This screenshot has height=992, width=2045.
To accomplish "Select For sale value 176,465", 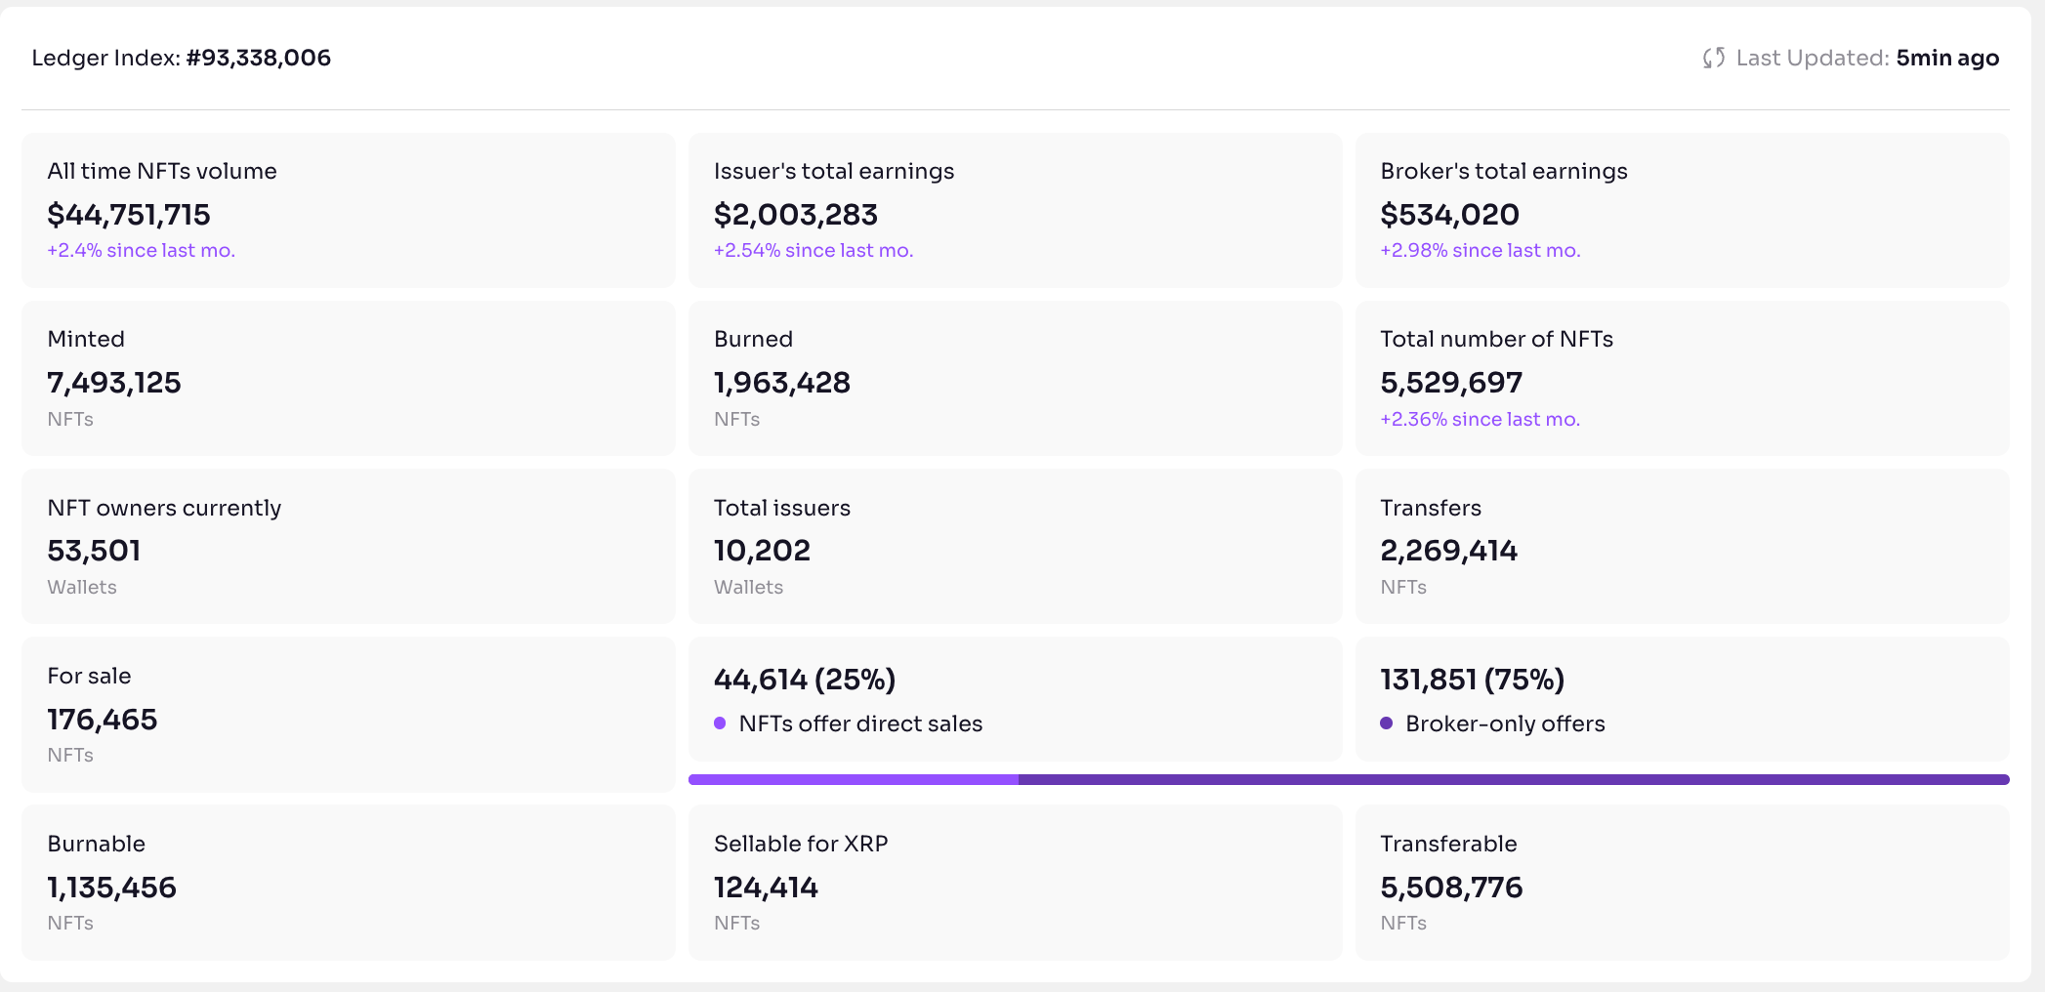I will point(103,720).
